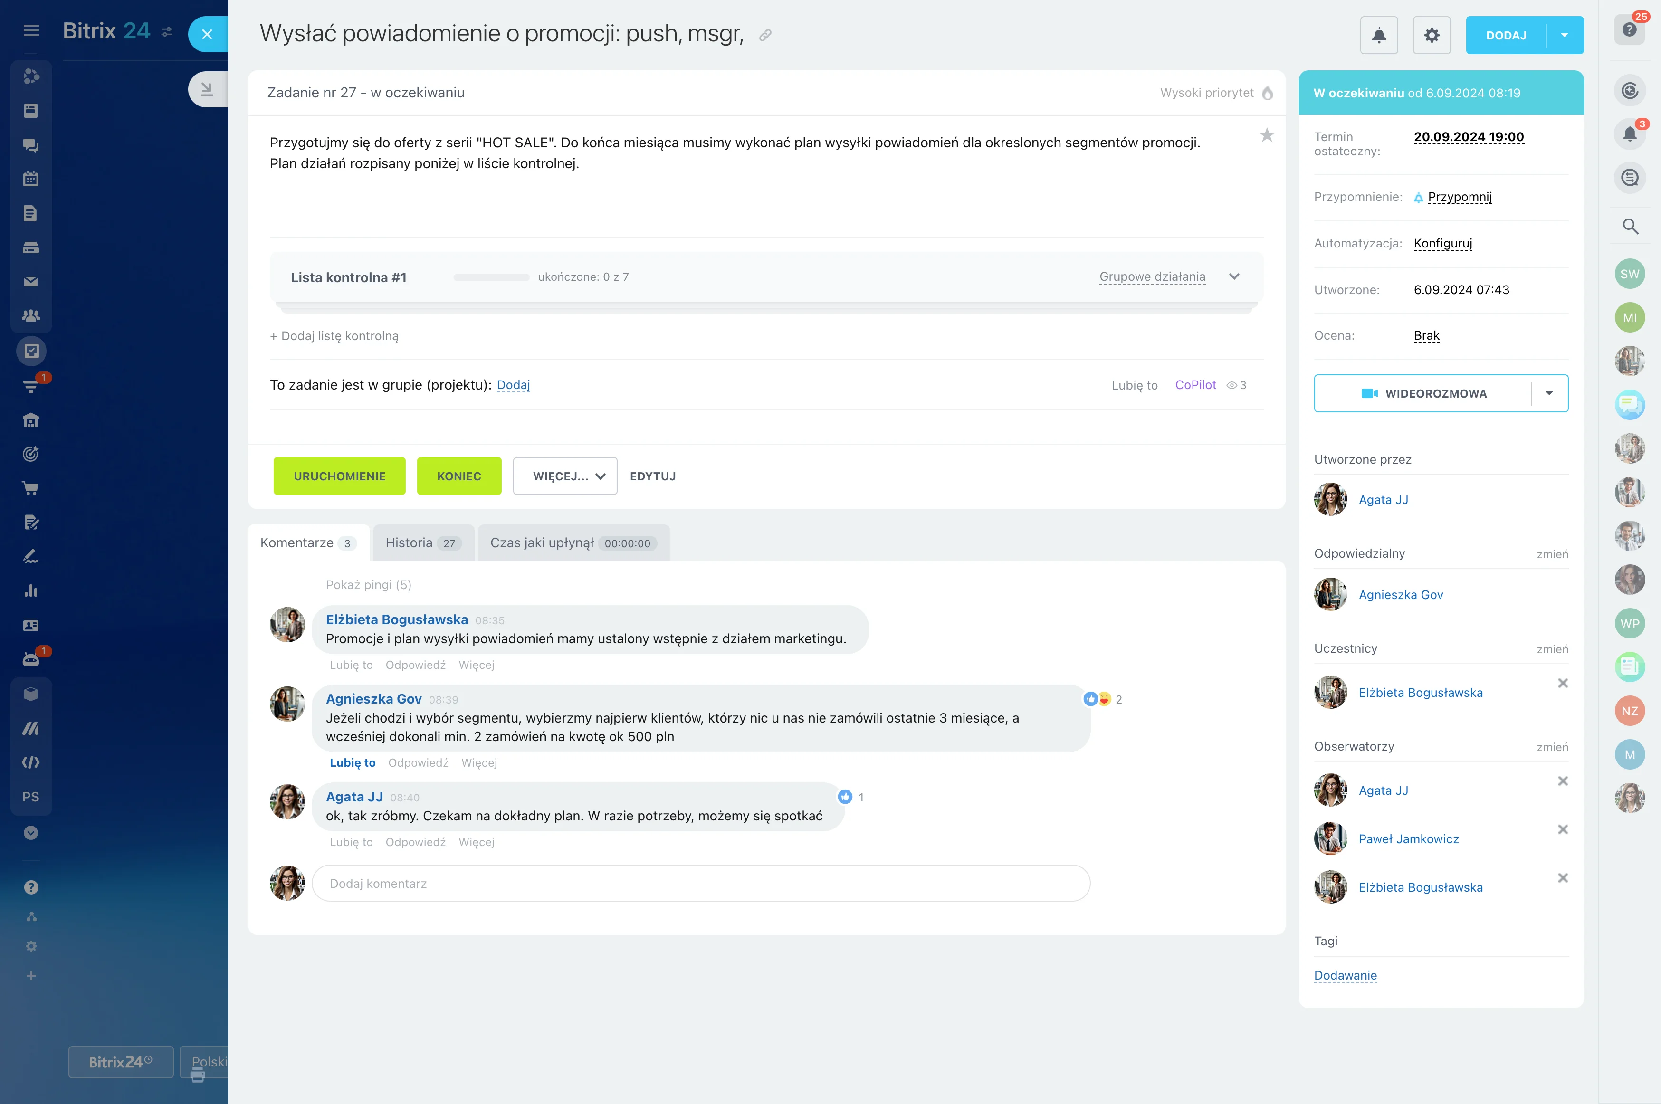Toggle Lubię to on Agnieszka Gov's comment
Screen dimensions: 1661x1104
pyautogui.click(x=352, y=762)
